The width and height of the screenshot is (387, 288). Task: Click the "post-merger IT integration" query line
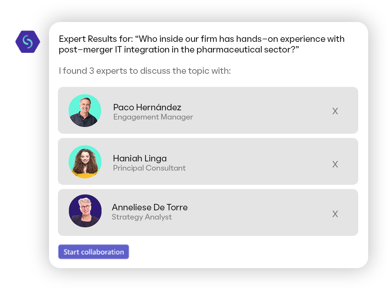pos(179,50)
